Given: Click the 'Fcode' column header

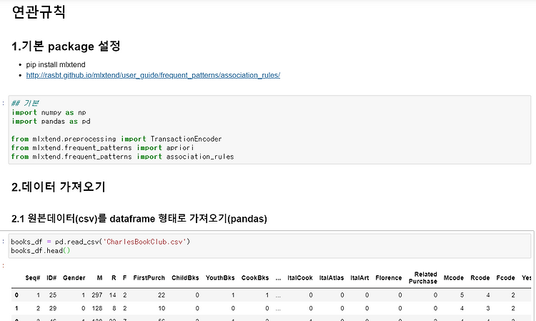Looking at the screenshot, I should pyautogui.click(x=505, y=278).
